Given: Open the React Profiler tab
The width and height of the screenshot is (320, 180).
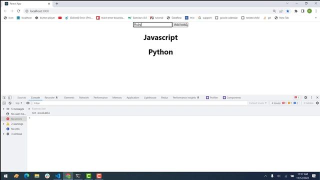Looking at the screenshot, I should point(212,98).
